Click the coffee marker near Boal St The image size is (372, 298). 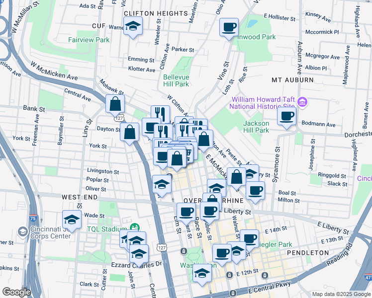coord(255,191)
